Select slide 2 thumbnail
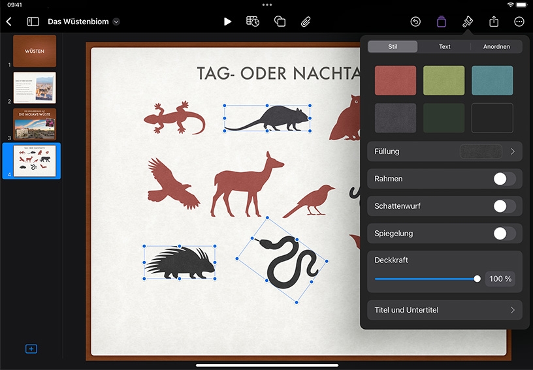 35,87
